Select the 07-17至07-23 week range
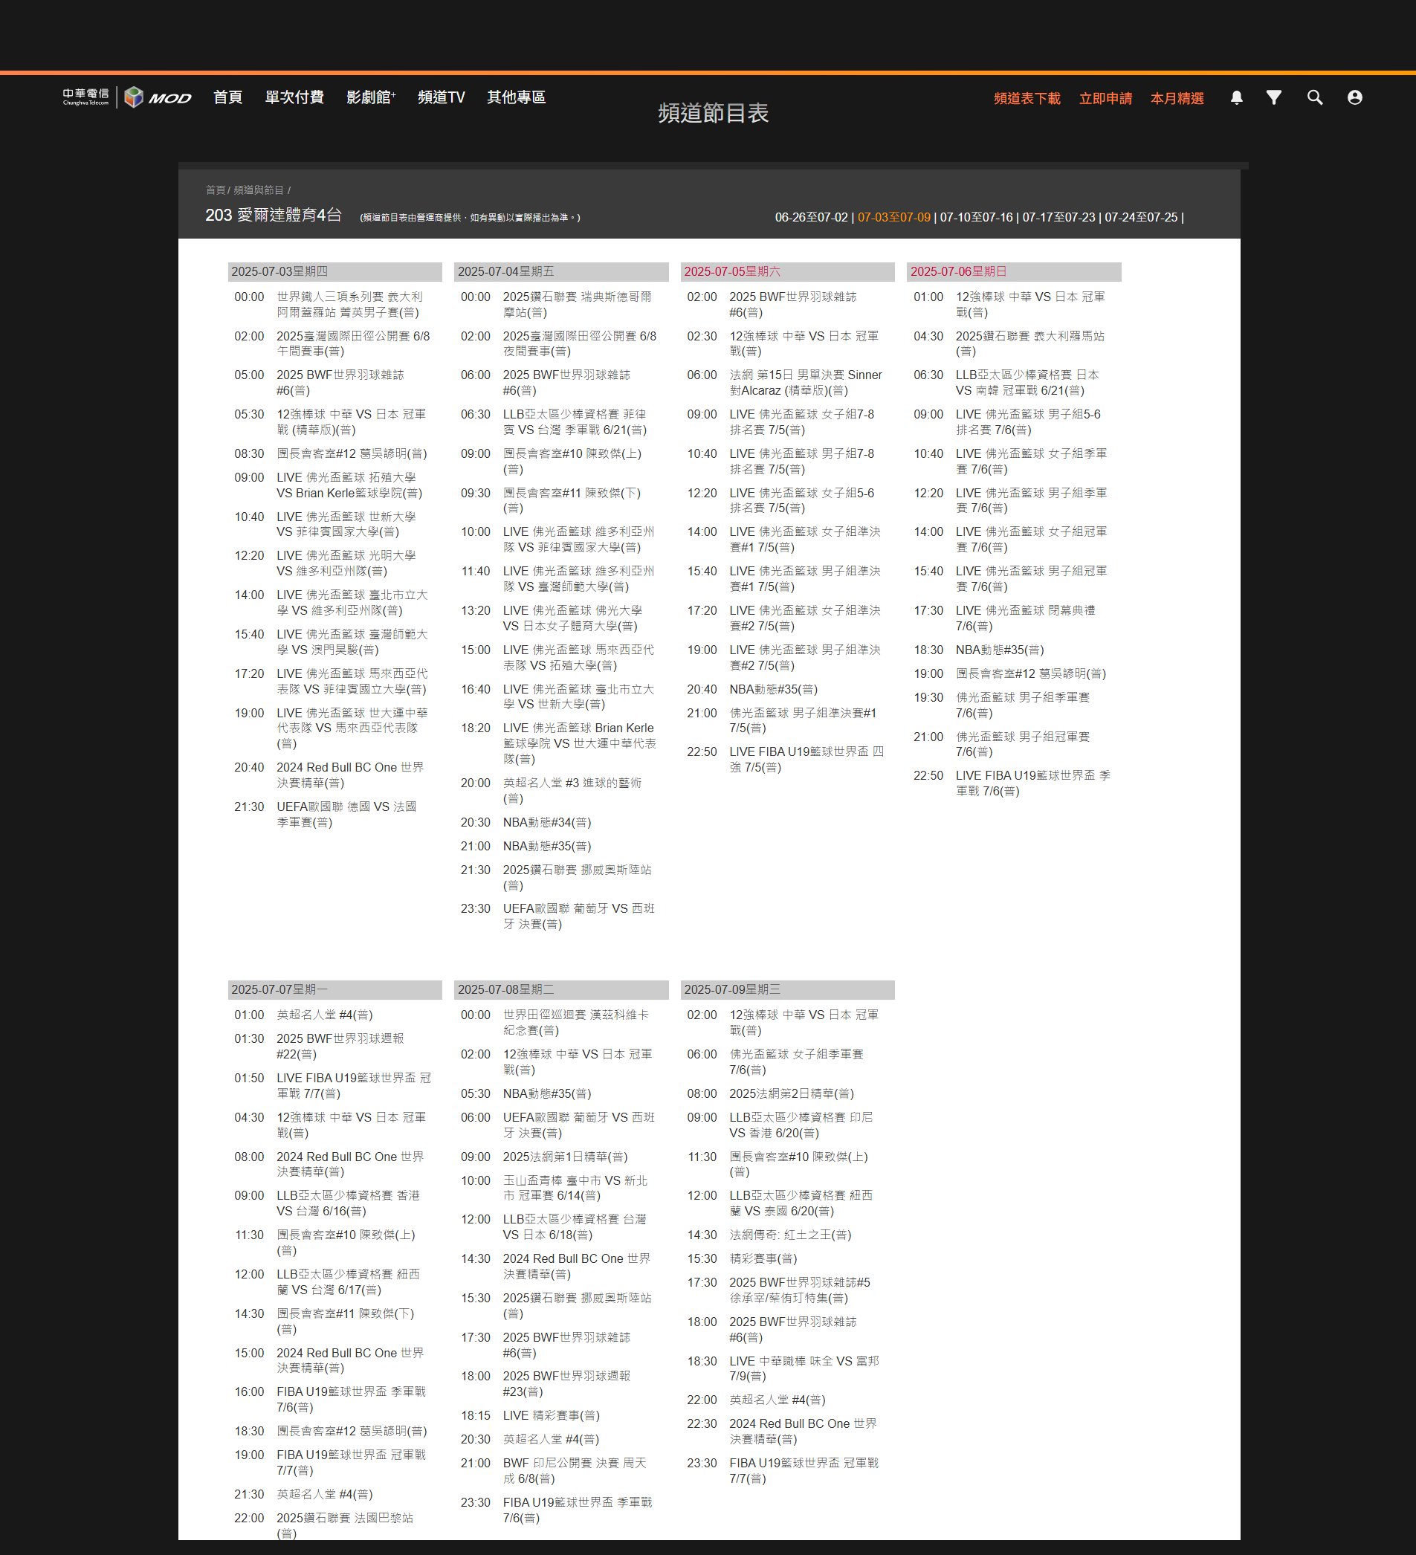The image size is (1416, 1555). tap(1058, 218)
